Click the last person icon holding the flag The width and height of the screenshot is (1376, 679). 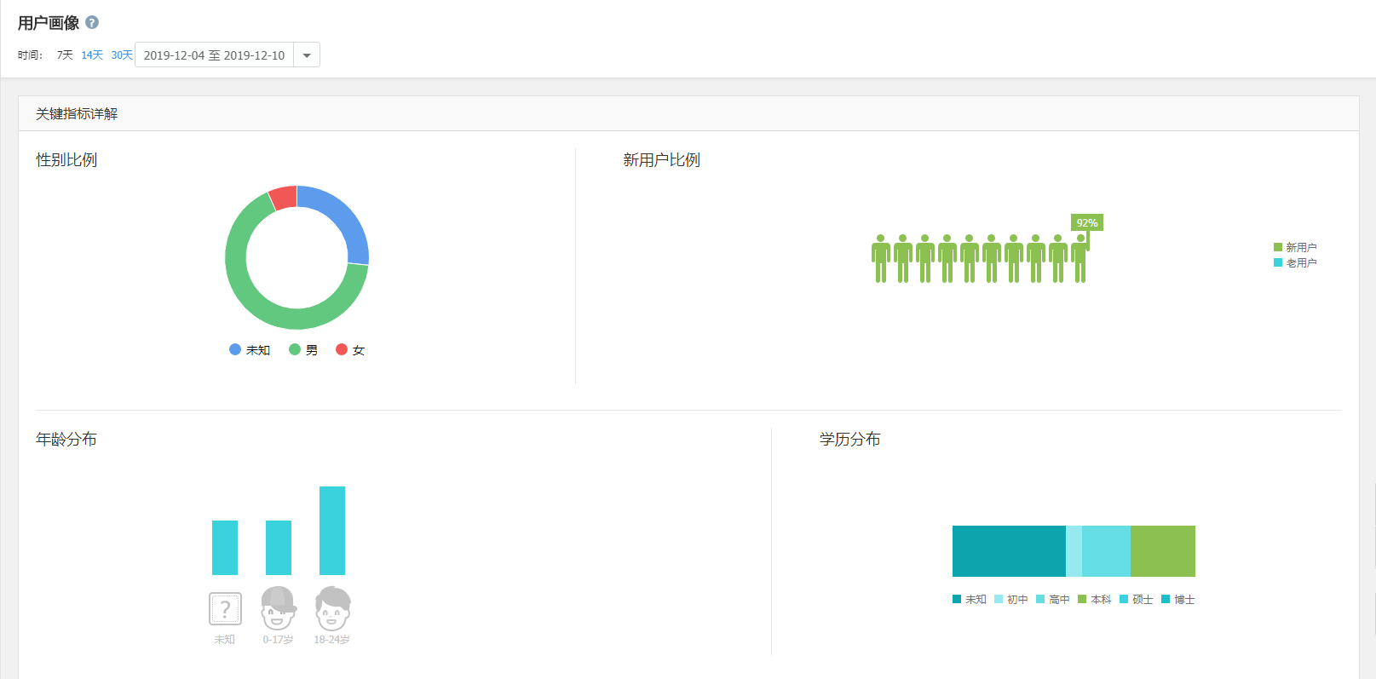(1080, 259)
